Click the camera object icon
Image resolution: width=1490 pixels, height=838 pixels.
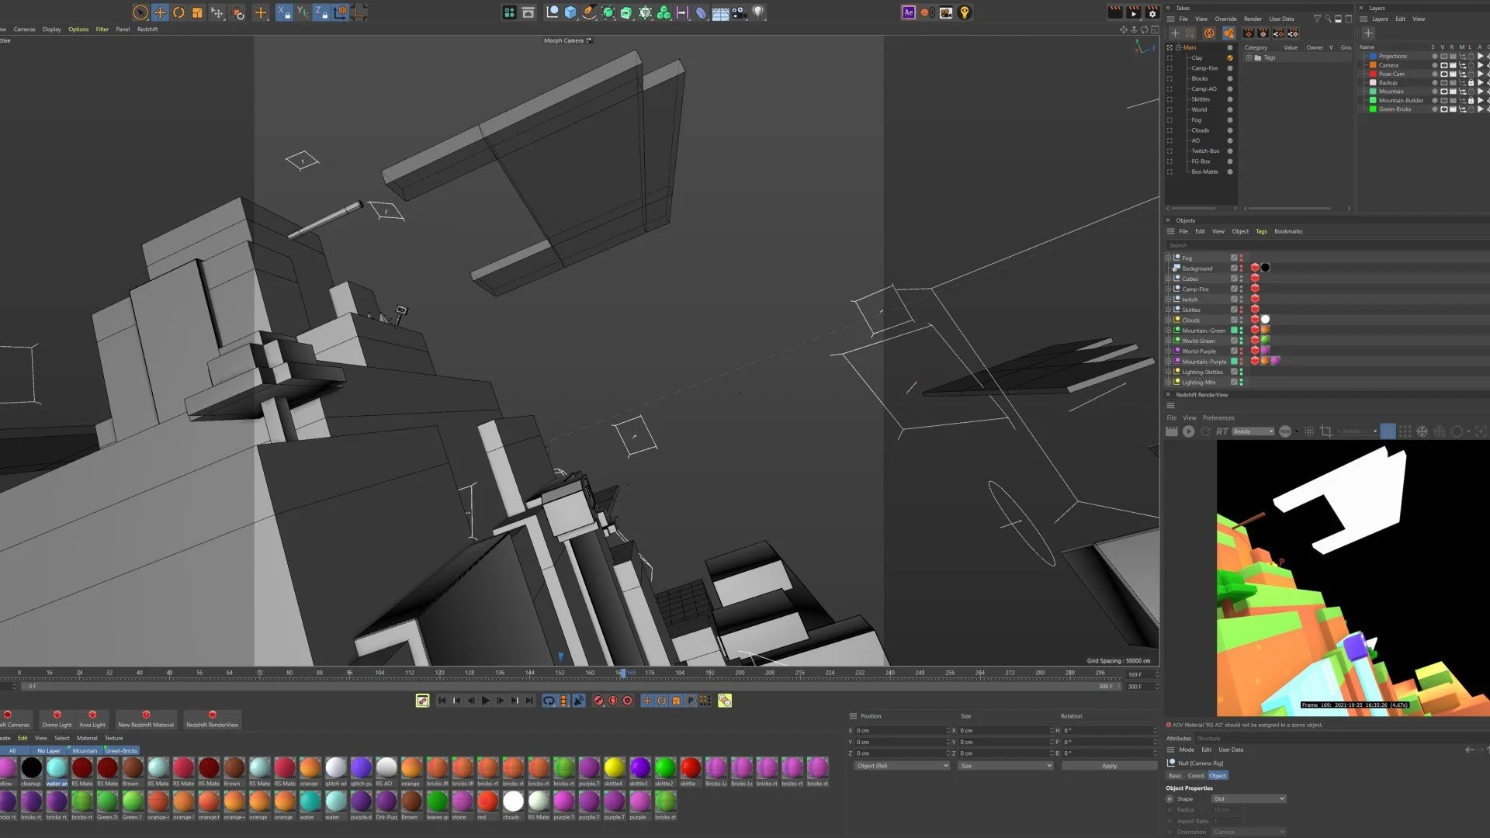pyautogui.click(x=739, y=12)
